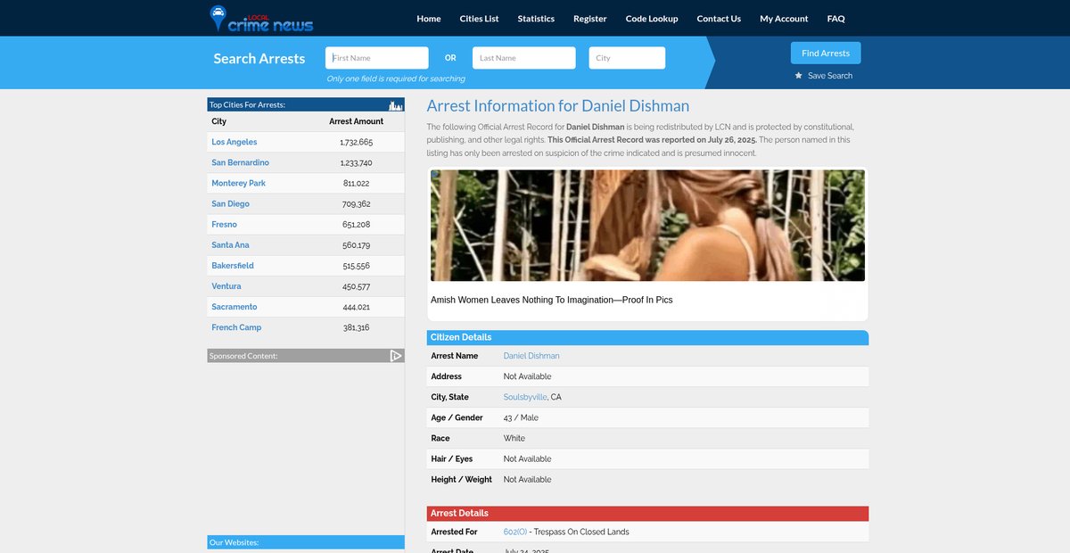Open the Cities List page
The width and height of the screenshot is (1070, 553).
coord(480,19)
